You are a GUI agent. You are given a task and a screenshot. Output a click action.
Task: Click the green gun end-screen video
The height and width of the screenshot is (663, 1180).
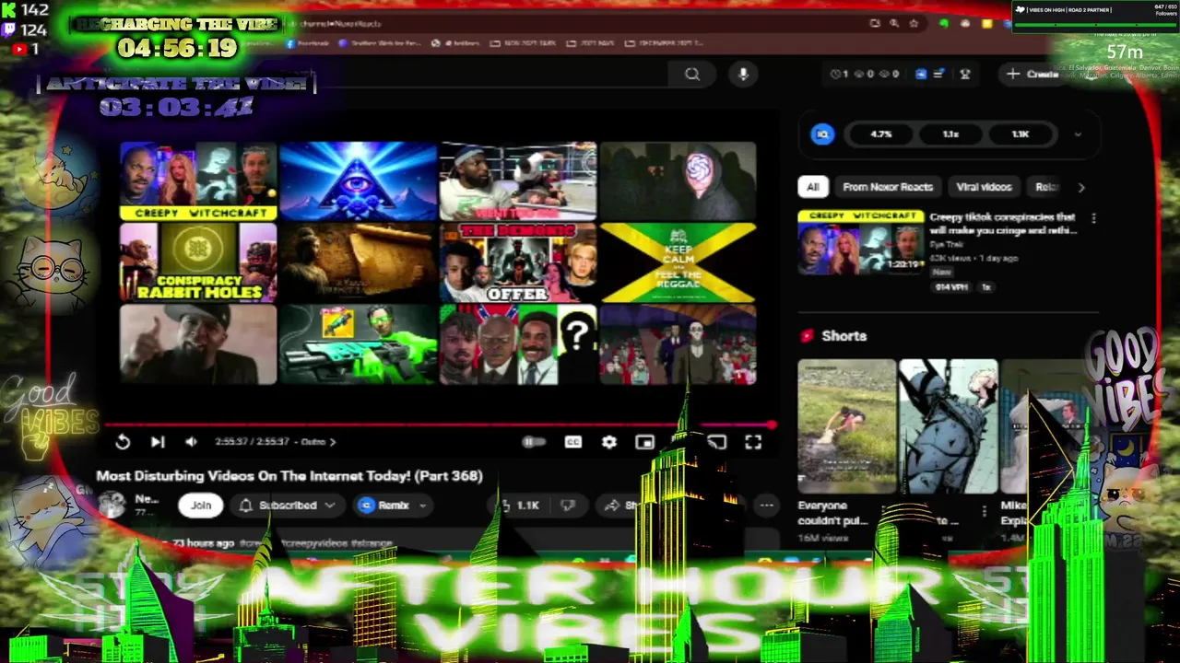click(x=358, y=344)
